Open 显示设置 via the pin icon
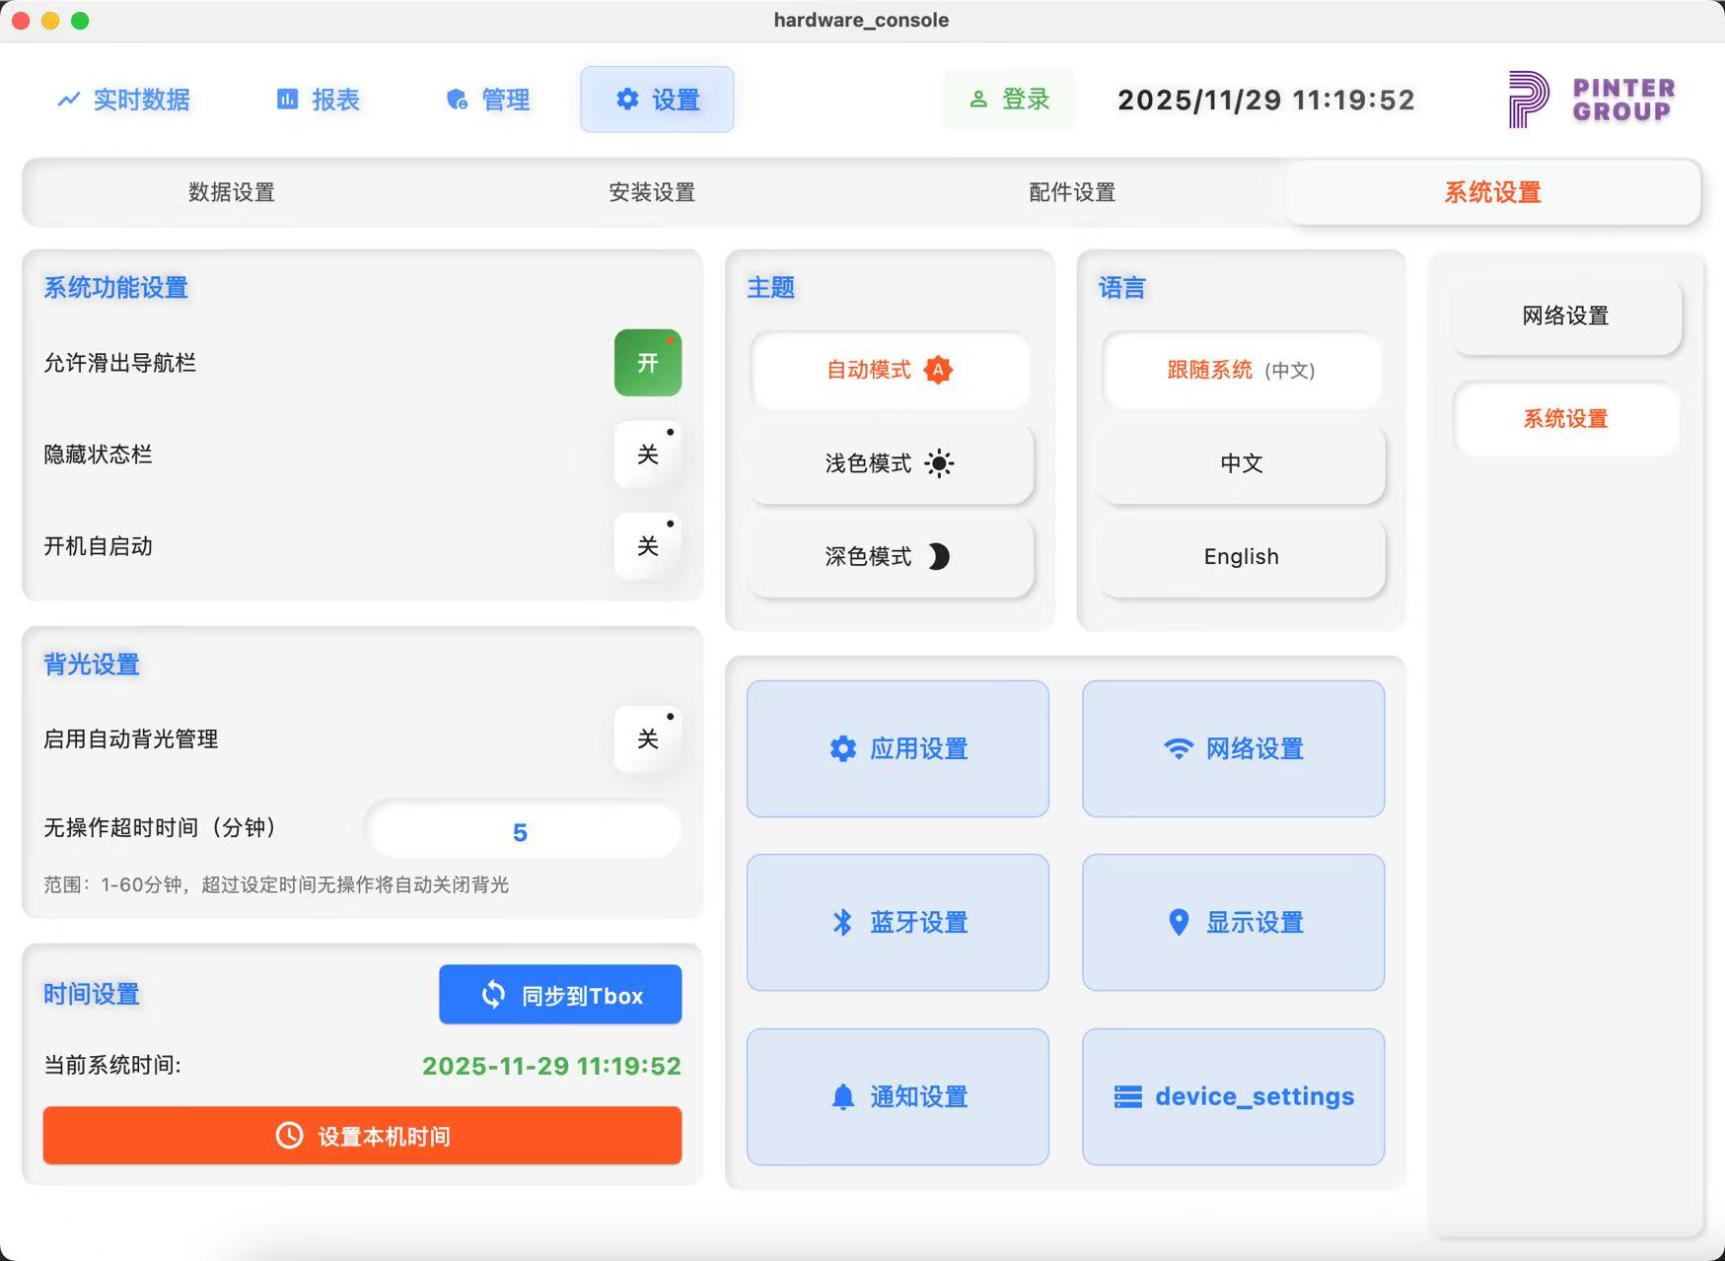Viewport: 1725px width, 1261px height. click(x=1233, y=922)
